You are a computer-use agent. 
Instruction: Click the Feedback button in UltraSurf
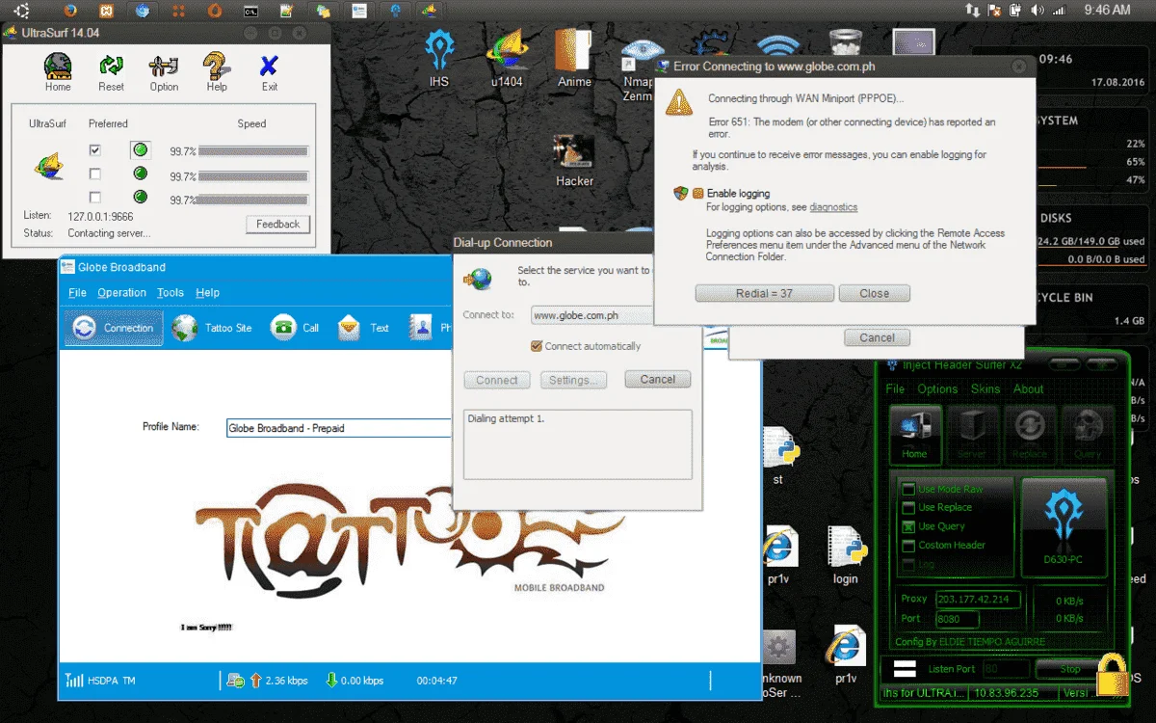[x=278, y=225]
